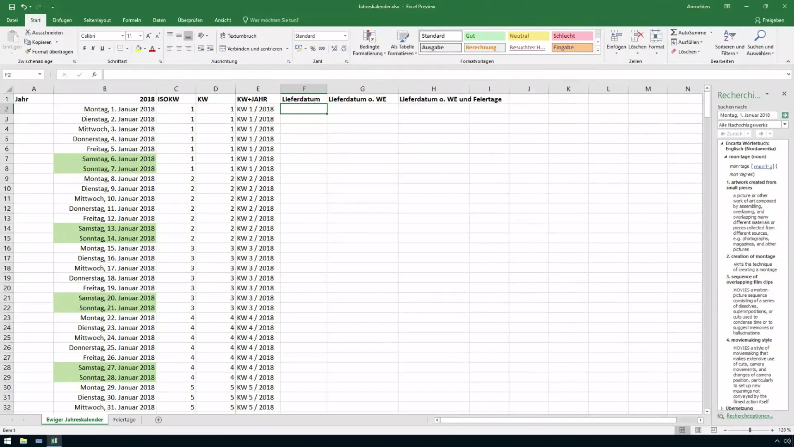Expand the cell styles gallery
Viewport: 794px width, 447px height.
(x=598, y=50)
